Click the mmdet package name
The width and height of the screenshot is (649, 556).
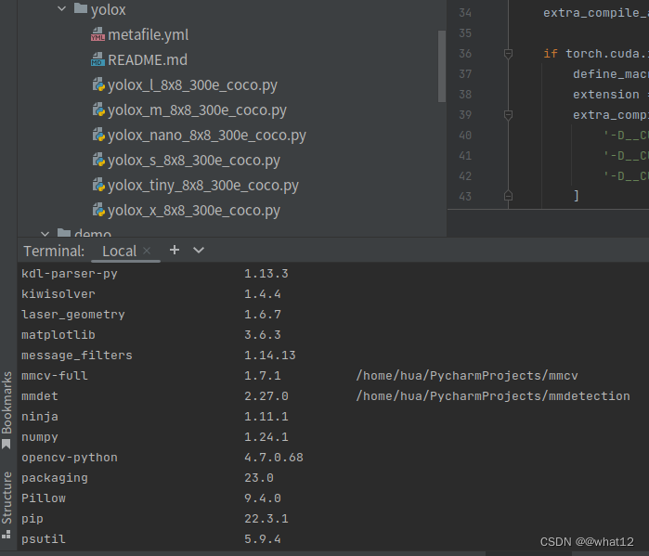click(40, 396)
